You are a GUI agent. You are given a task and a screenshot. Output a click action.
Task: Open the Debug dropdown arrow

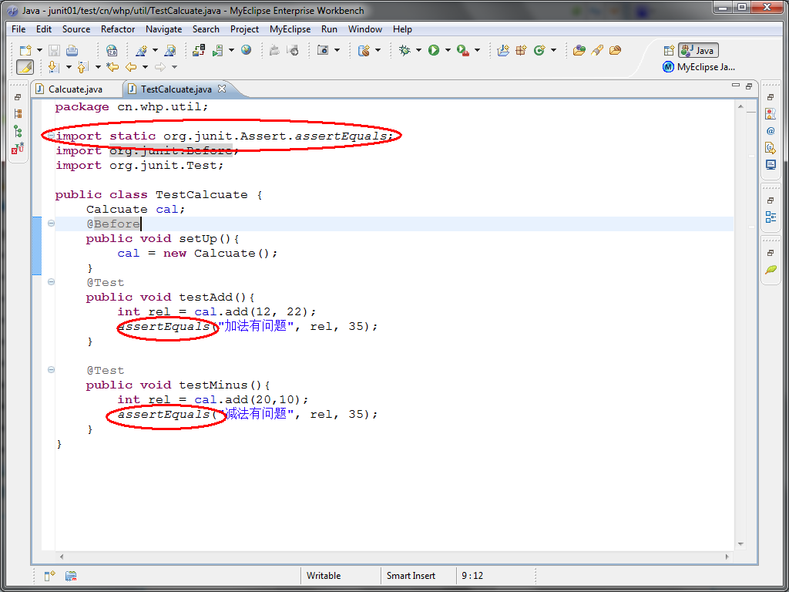click(418, 50)
